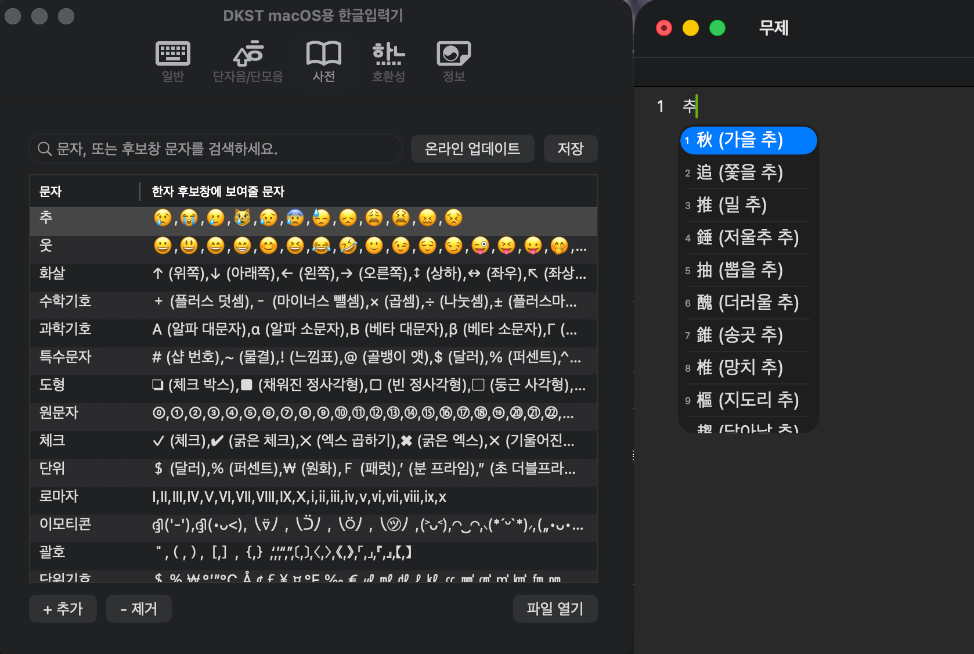Screen dimensions: 974x654
Task: Choose candidate 4 錘 (저울추 추)
Action: (x=748, y=238)
